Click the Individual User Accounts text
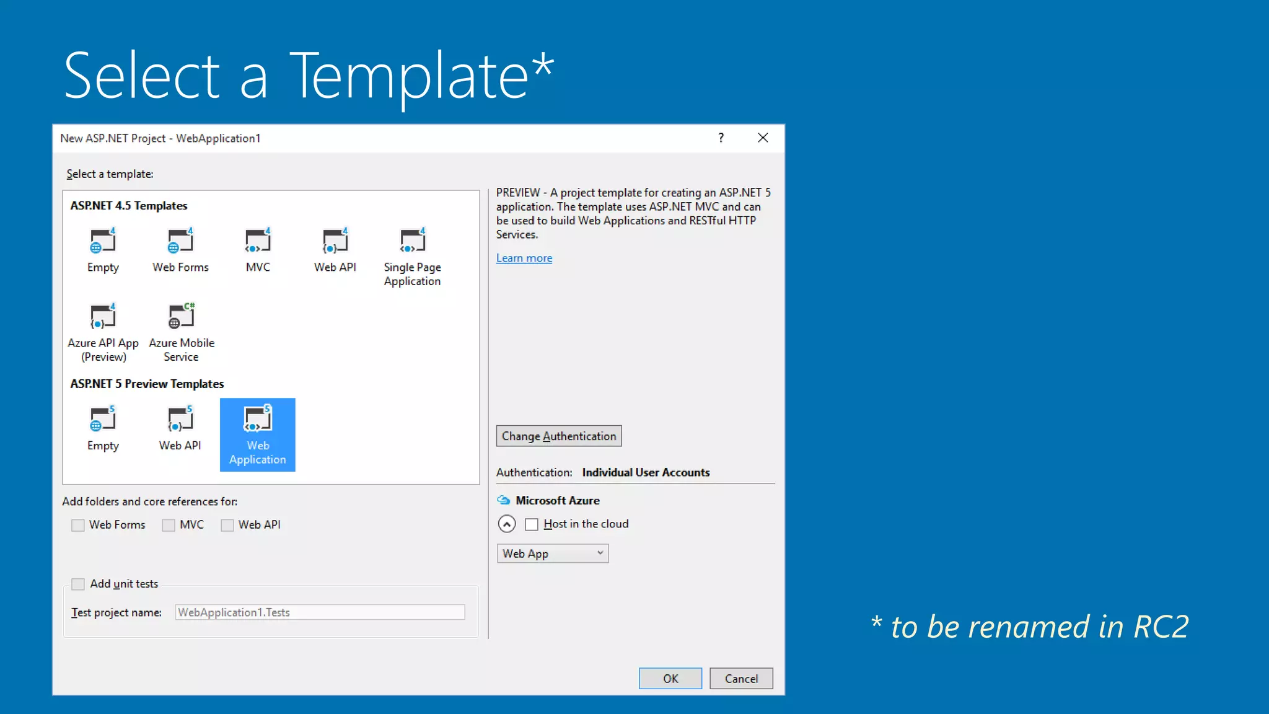 point(646,472)
